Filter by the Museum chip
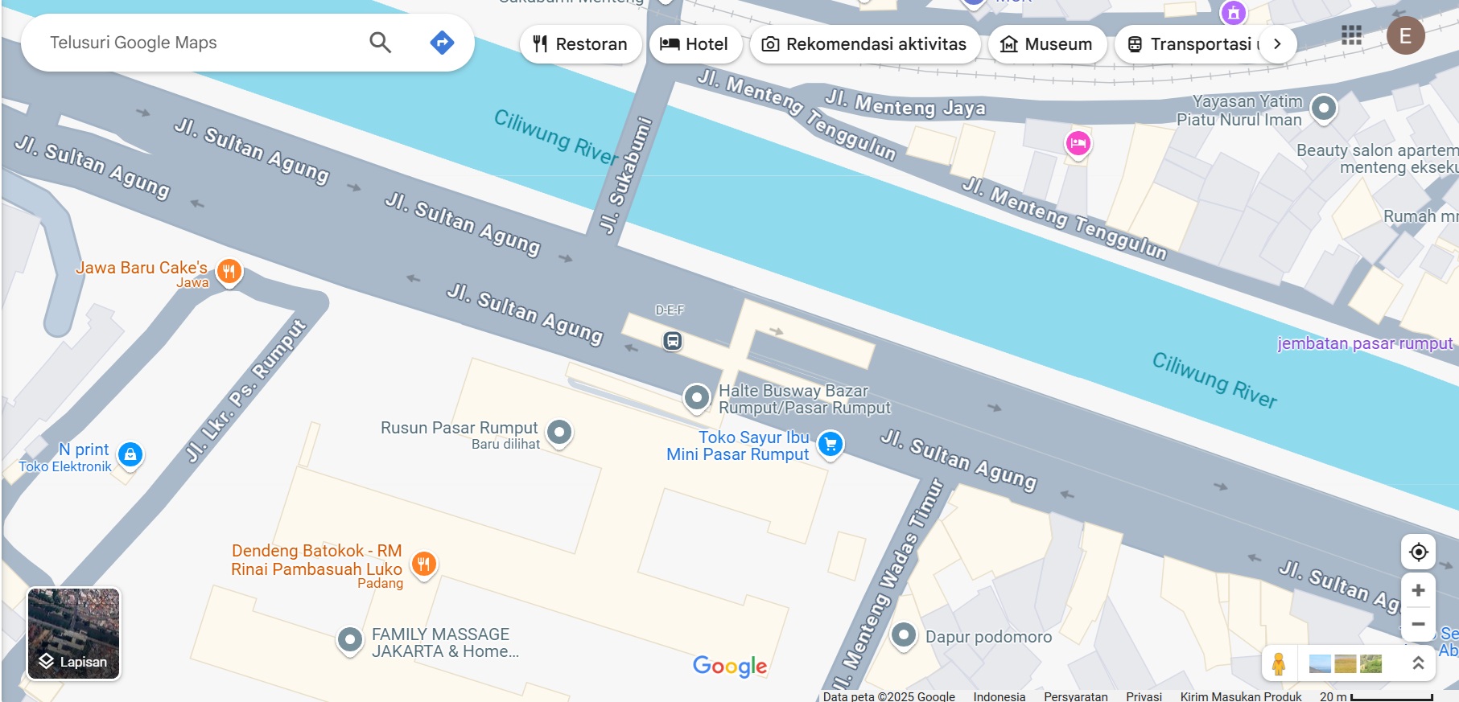Viewport: 1459px width, 702px height. point(1046,44)
